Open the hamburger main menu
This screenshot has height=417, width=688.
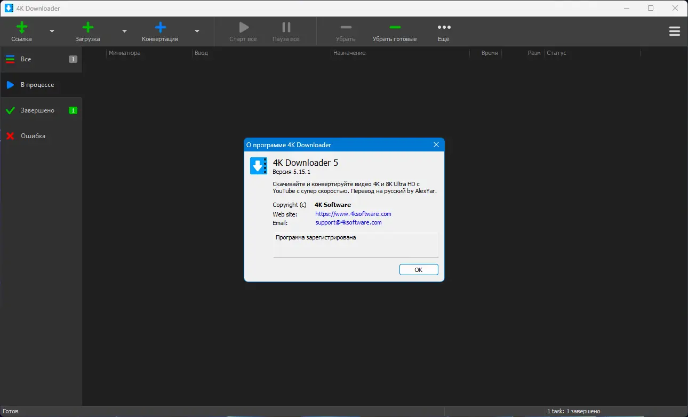pyautogui.click(x=675, y=31)
